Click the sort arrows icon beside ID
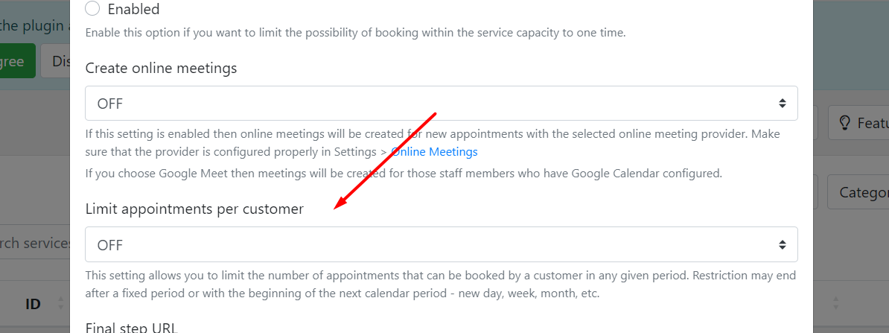Screen dimensions: 889x333 (60, 303)
